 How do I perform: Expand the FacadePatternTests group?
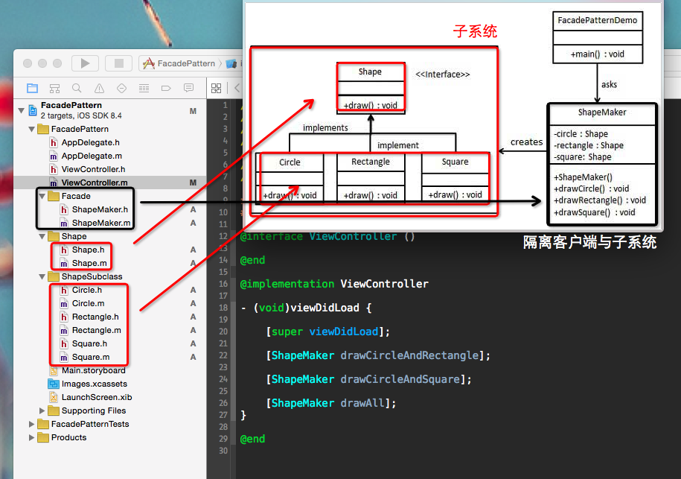coord(31,424)
